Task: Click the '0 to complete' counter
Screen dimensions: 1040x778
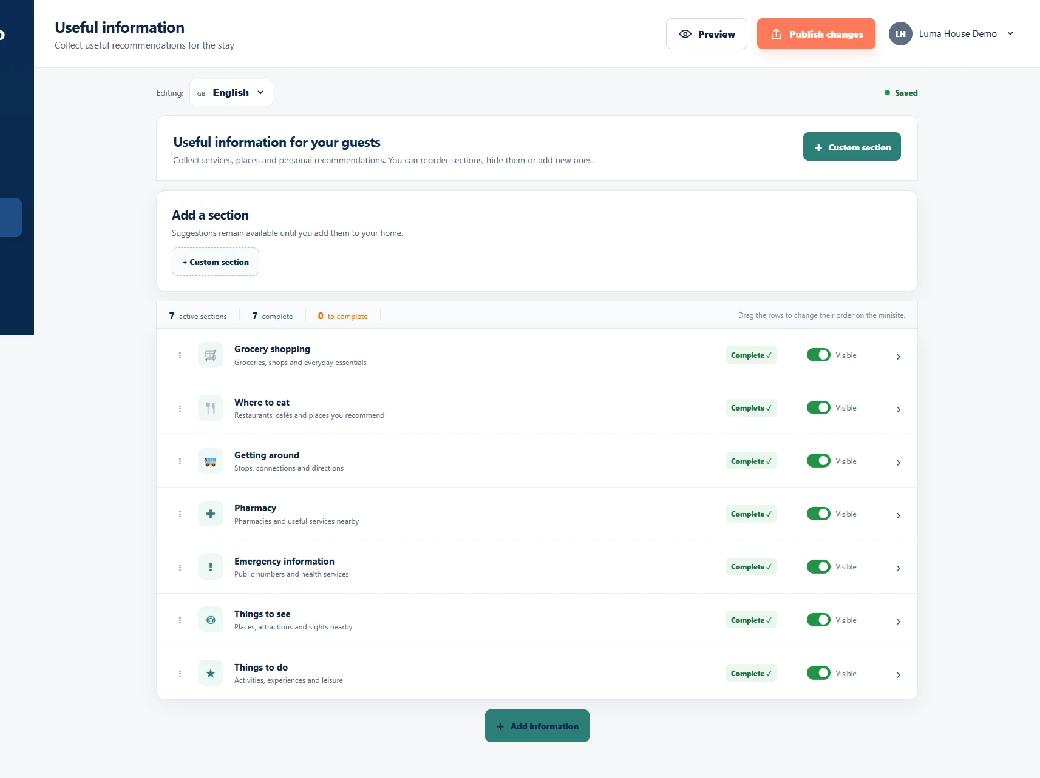Action: (342, 316)
